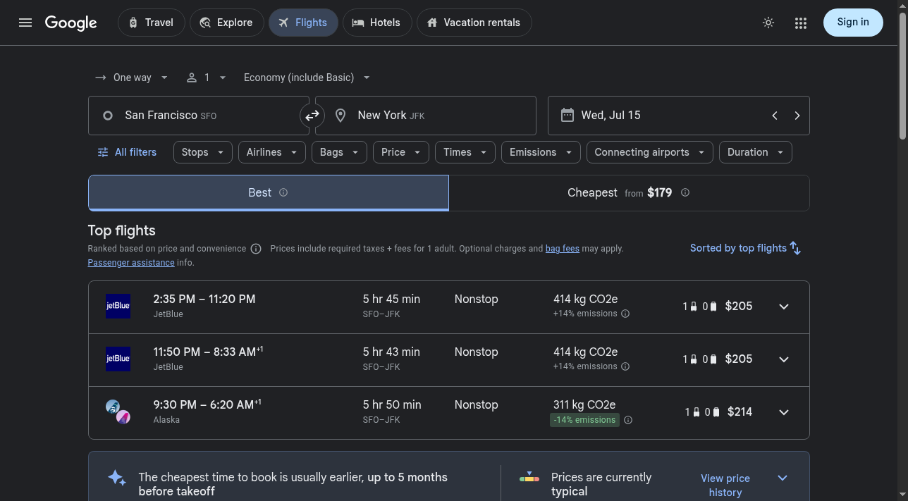Viewport: 908px width, 501px height.
Task: Go to previous departure date
Action: (775, 116)
